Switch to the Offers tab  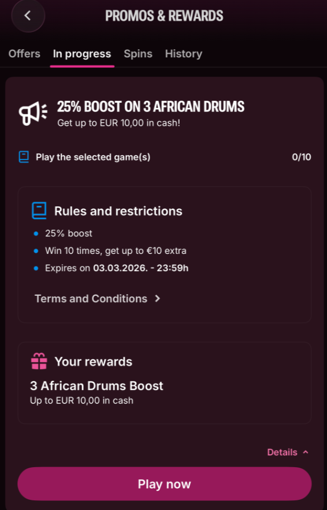25,54
